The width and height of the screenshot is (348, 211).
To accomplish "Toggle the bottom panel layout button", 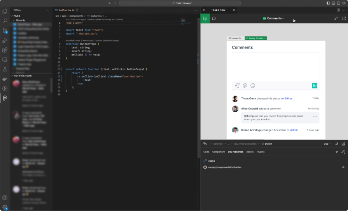I will click(x=334, y=3).
